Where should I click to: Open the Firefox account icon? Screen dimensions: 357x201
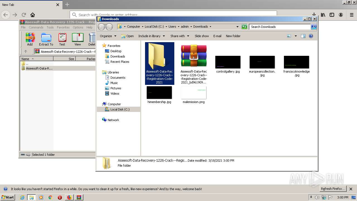341,15
